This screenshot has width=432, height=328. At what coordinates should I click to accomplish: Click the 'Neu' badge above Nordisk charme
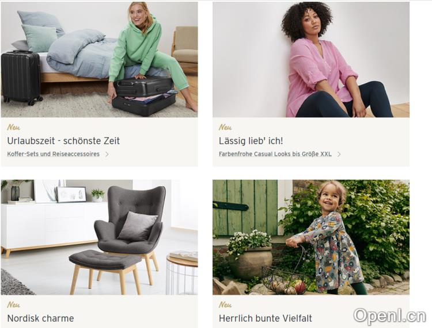pyautogui.click(x=13, y=305)
